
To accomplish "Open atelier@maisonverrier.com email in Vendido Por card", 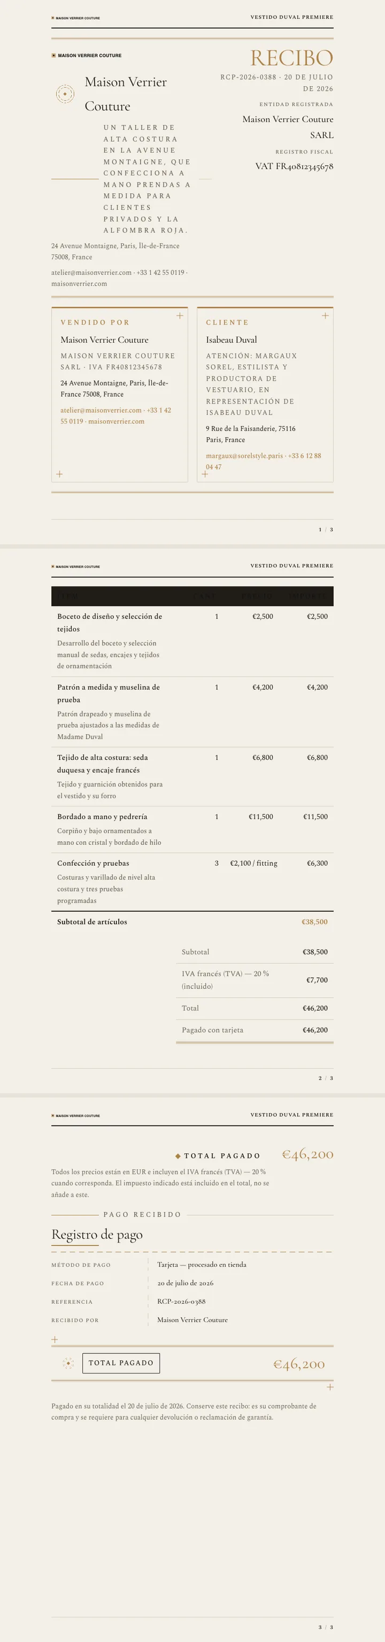I will [x=102, y=411].
